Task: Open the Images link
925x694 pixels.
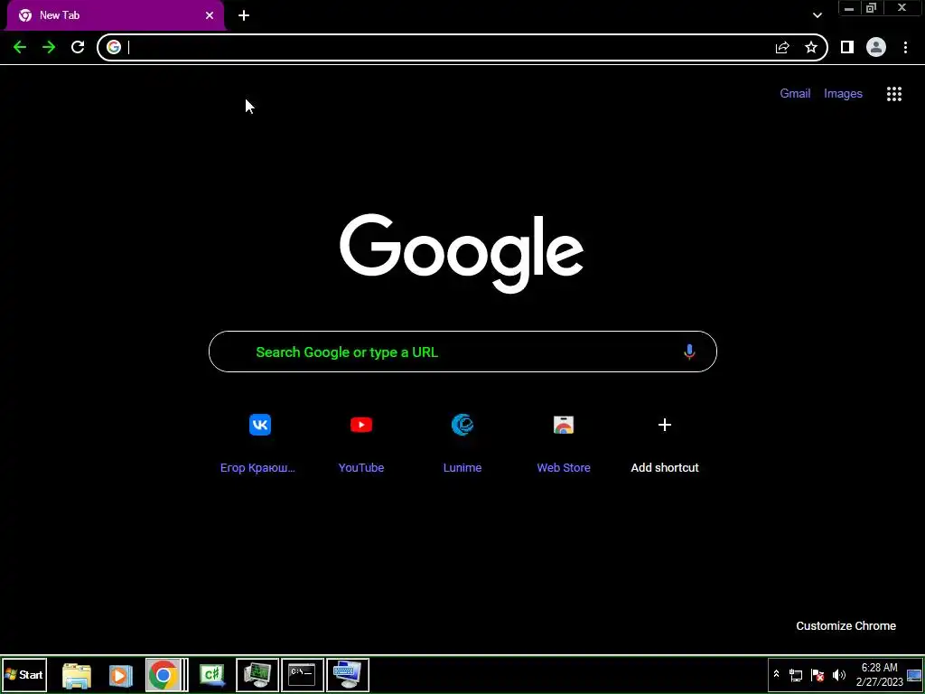Action: click(x=843, y=94)
